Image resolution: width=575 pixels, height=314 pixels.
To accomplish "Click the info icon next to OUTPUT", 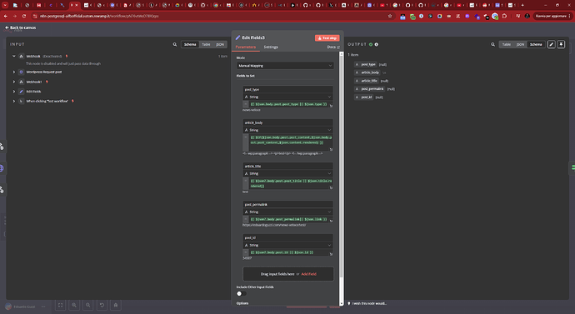I will point(376,44).
